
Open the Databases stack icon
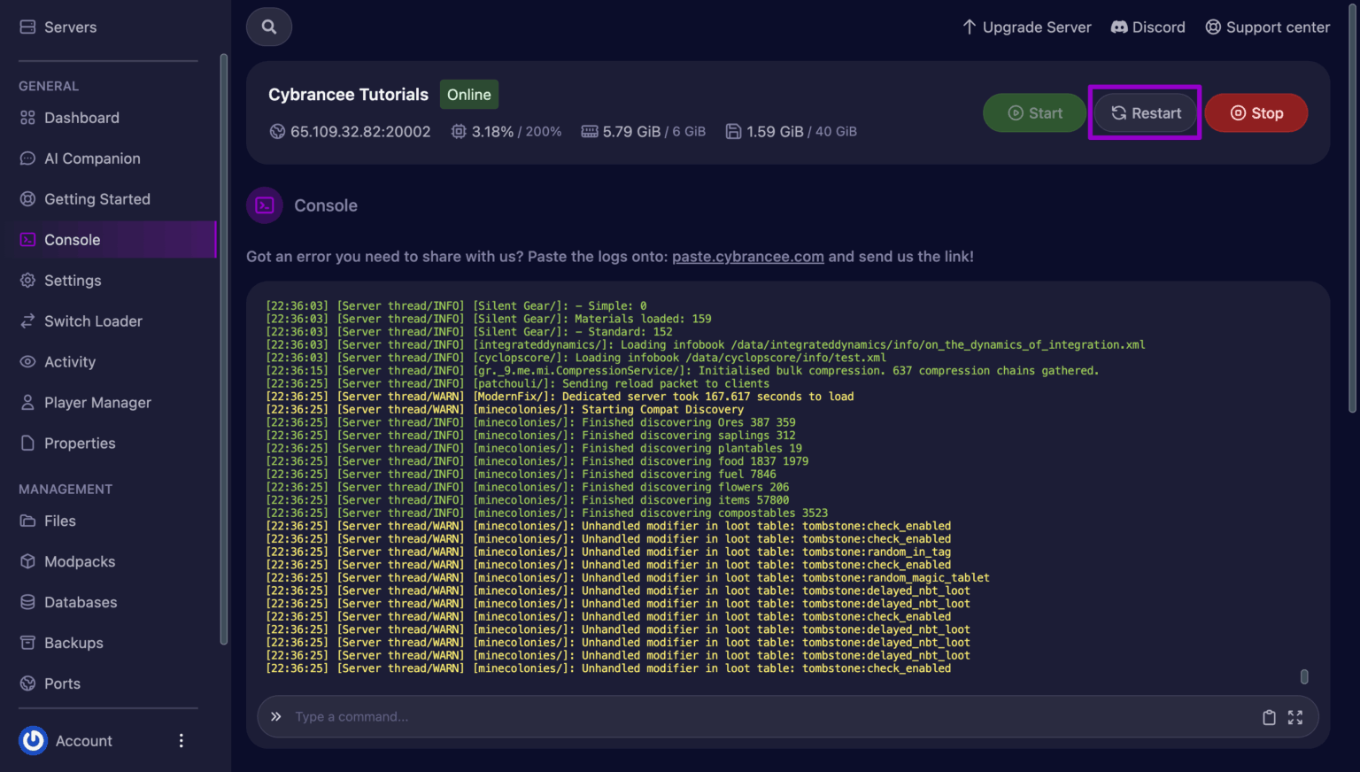pos(27,602)
